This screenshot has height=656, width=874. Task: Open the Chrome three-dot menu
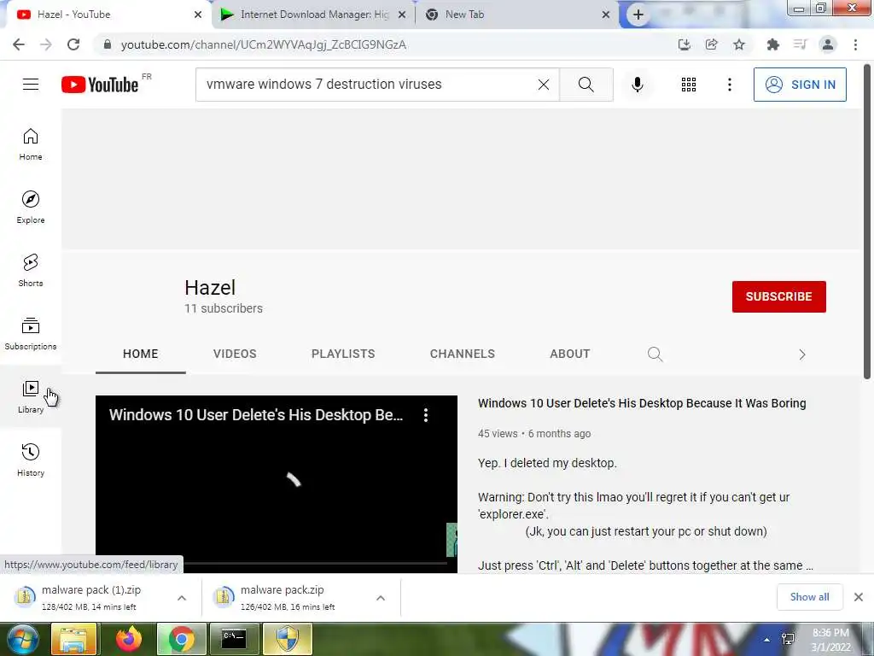point(855,44)
